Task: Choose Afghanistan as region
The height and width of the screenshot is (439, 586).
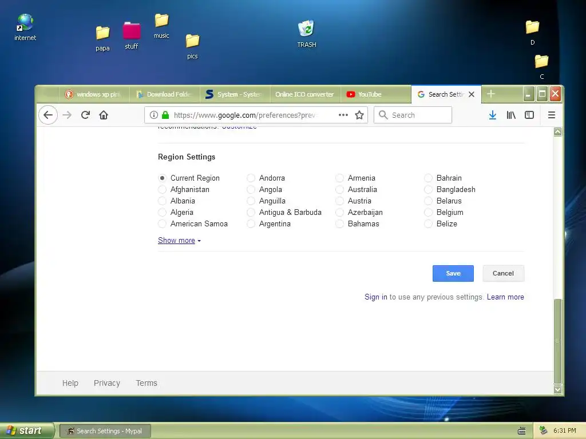Action: (x=162, y=190)
